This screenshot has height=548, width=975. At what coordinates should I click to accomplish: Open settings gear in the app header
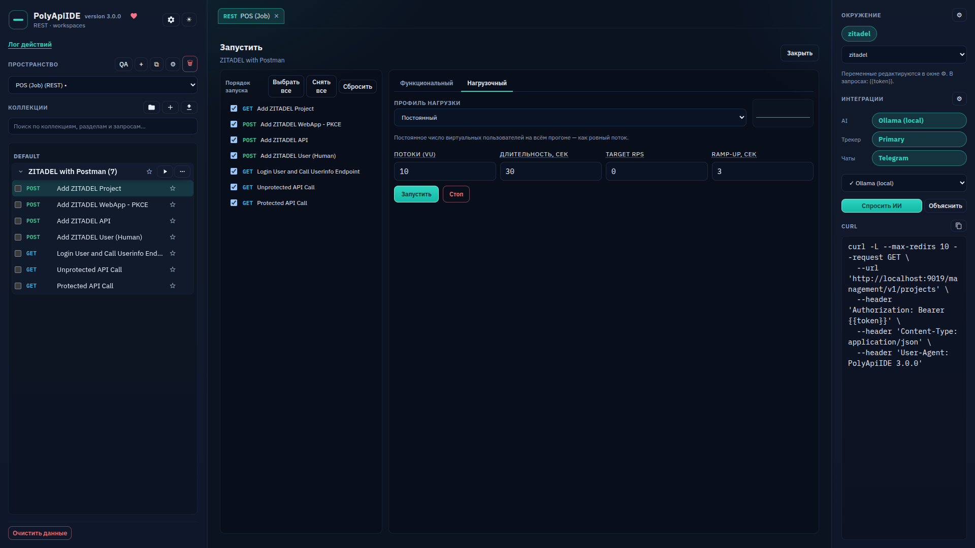[171, 20]
